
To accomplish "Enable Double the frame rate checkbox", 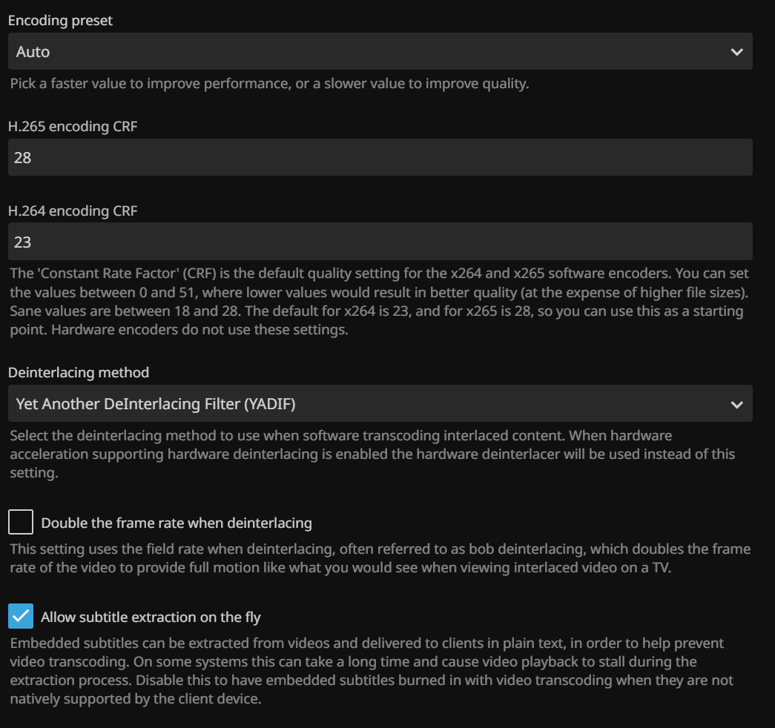I will [21, 523].
